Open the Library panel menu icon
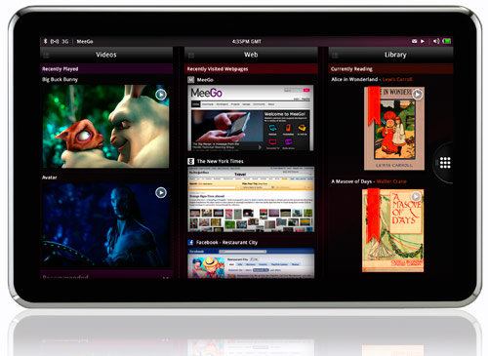Viewport: 488px width, 356px height. 335,55
